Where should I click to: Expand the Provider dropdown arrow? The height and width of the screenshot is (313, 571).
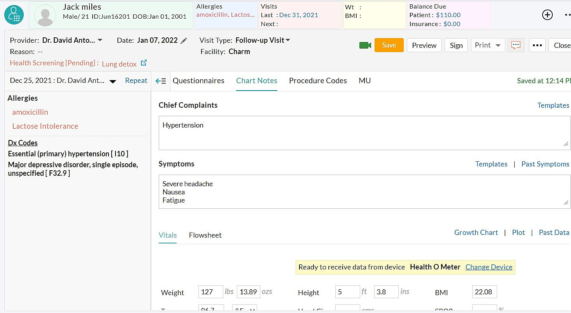tap(100, 40)
